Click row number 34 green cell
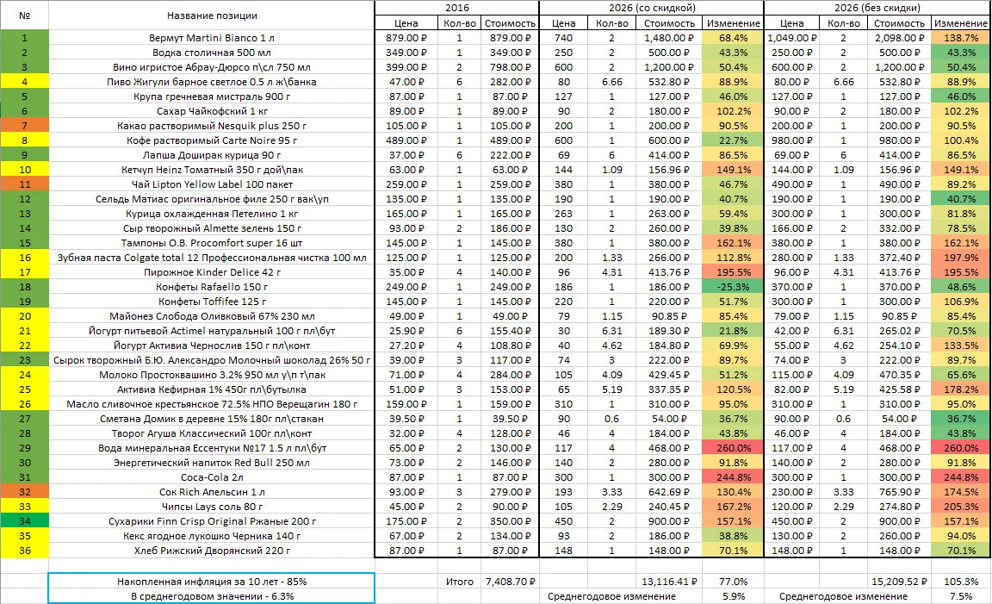Image resolution: width=992 pixels, height=604 pixels. click(x=25, y=521)
